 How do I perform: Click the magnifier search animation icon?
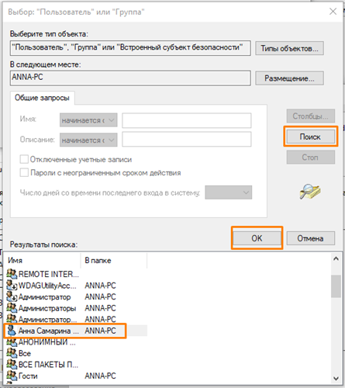310,192
